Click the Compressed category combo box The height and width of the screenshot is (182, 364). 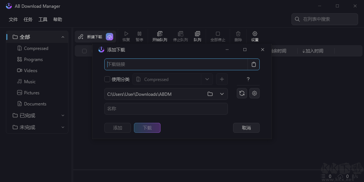click(x=173, y=79)
